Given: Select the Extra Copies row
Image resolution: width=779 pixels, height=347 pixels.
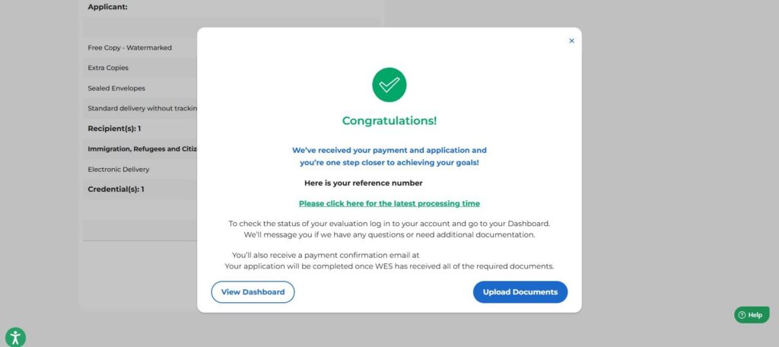Looking at the screenshot, I should coord(107,68).
